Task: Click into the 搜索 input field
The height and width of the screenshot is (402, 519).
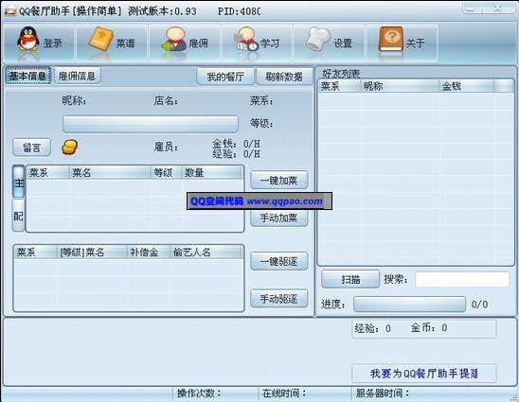Action: [x=462, y=279]
